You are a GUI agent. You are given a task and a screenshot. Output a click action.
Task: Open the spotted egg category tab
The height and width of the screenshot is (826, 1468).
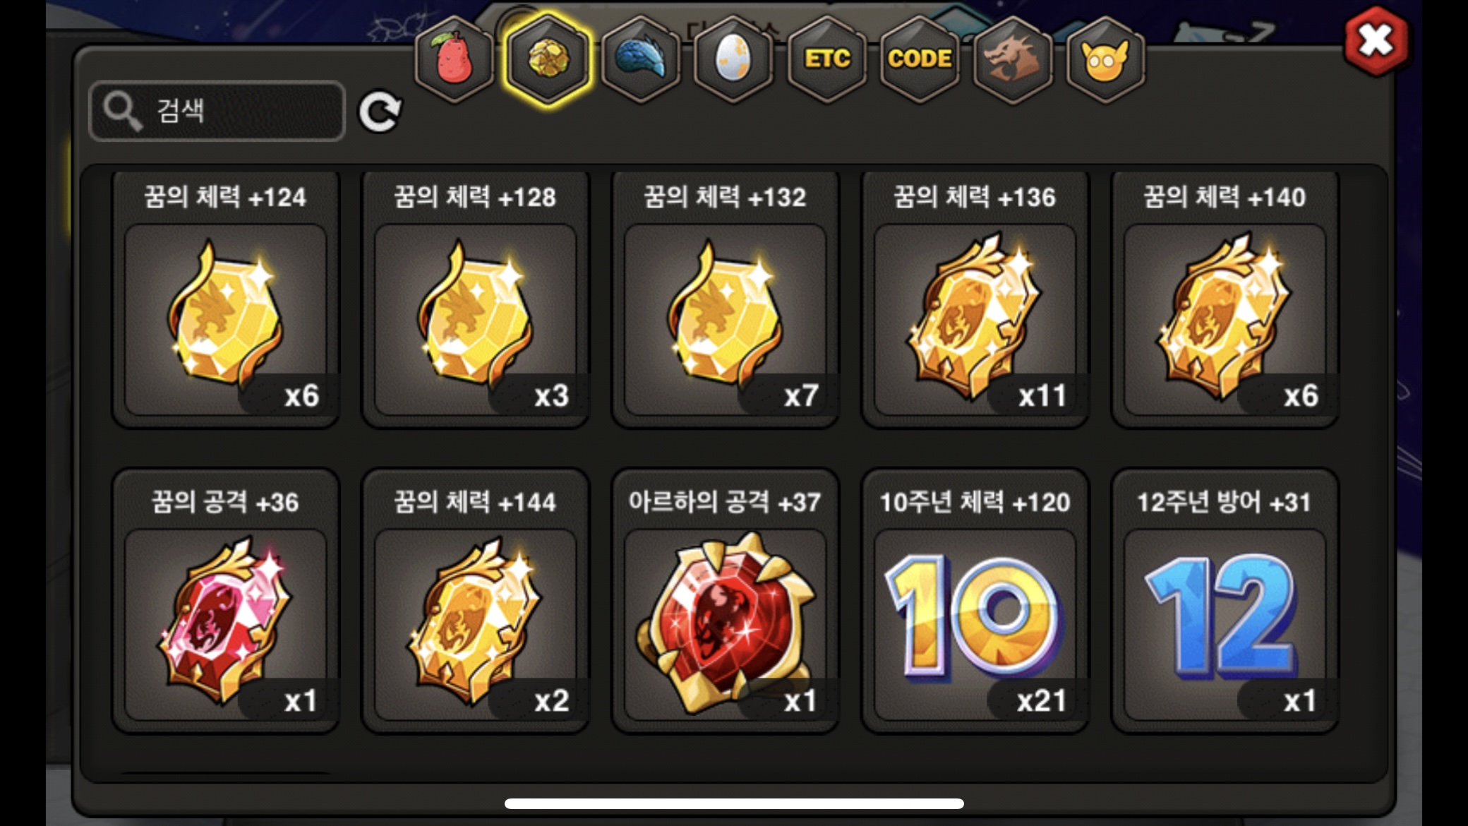point(733,59)
